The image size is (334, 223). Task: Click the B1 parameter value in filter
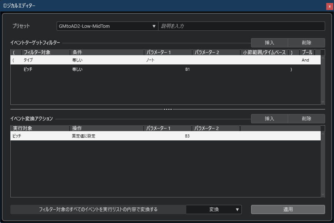tap(187, 69)
